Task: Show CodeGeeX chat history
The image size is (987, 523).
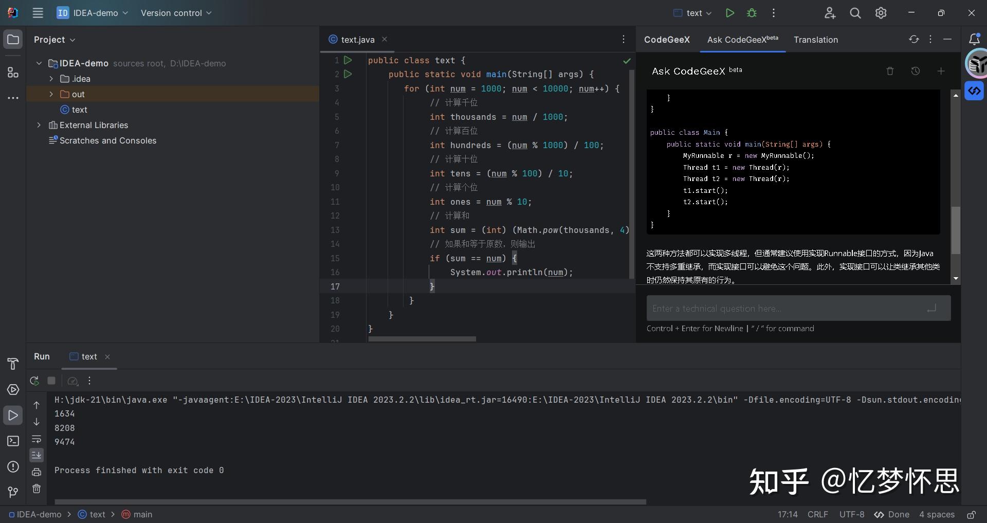Action: [x=915, y=71]
